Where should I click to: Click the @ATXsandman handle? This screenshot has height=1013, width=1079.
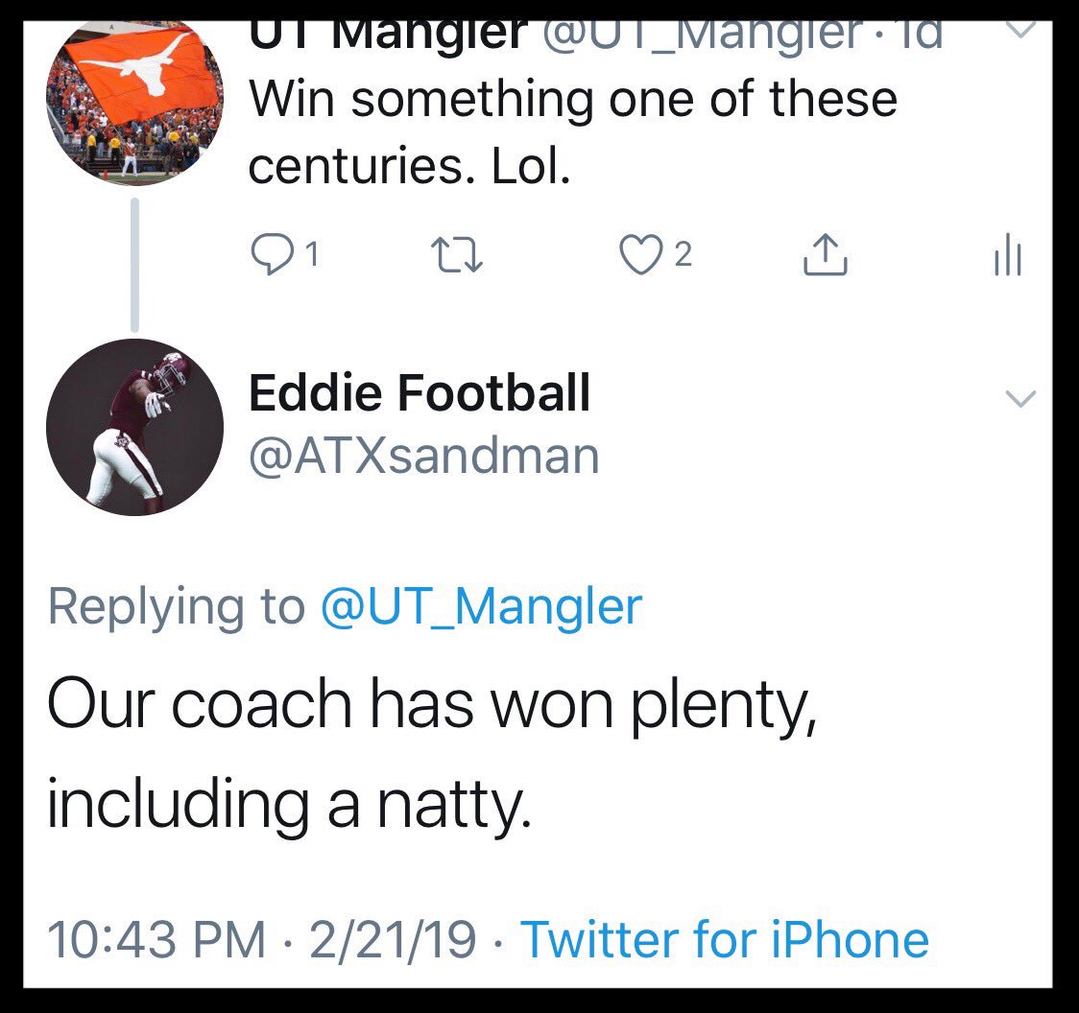[424, 456]
